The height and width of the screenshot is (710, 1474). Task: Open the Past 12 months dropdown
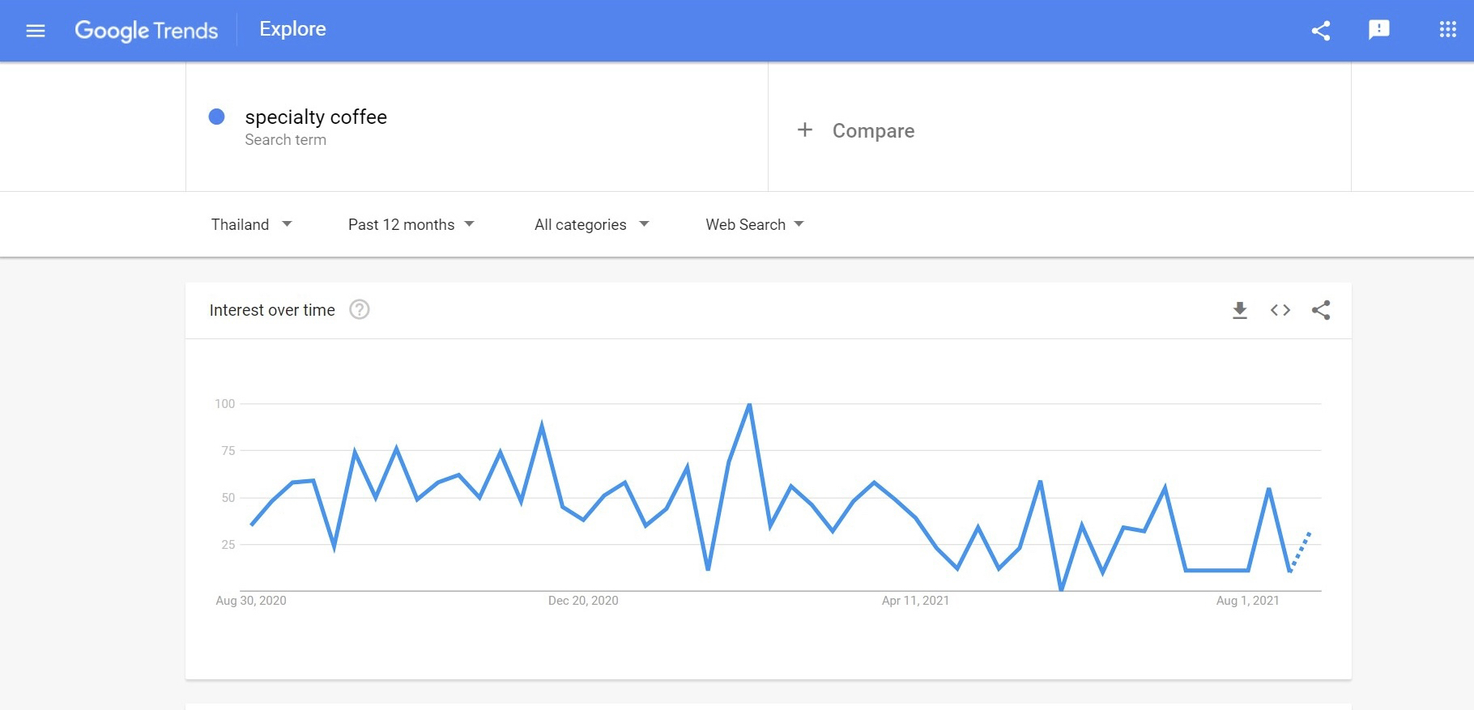coord(411,224)
